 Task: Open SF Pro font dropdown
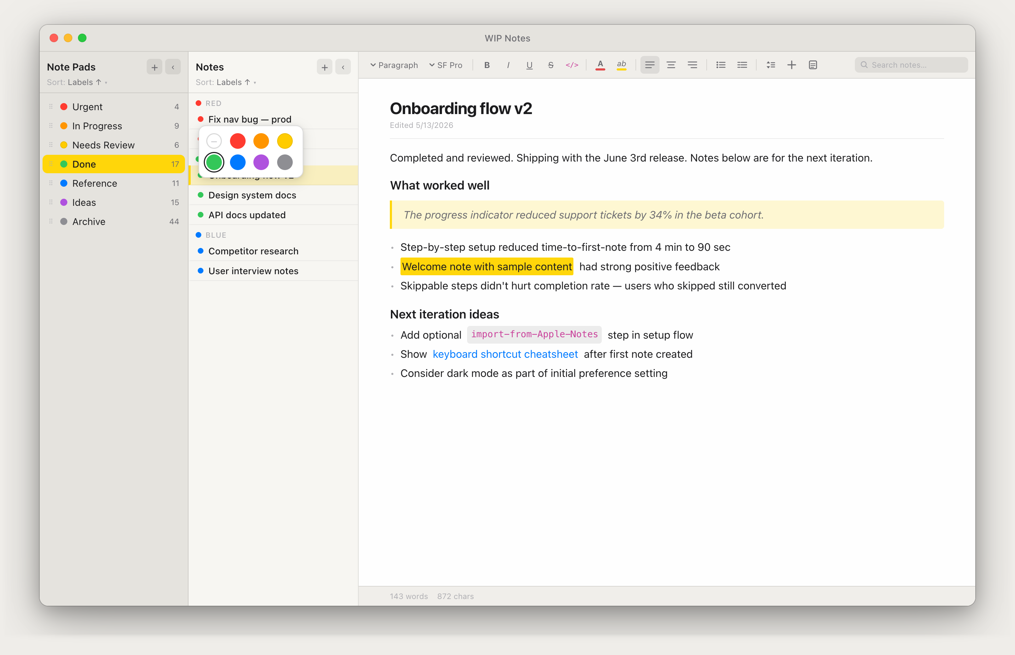pos(446,65)
